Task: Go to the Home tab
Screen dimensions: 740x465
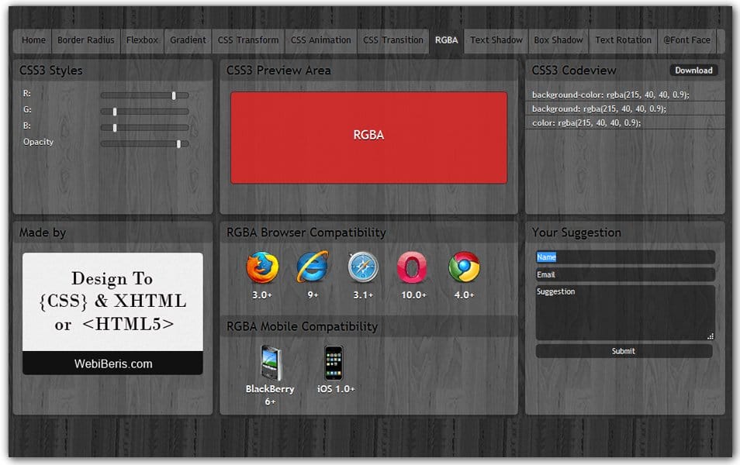Action: 33,40
